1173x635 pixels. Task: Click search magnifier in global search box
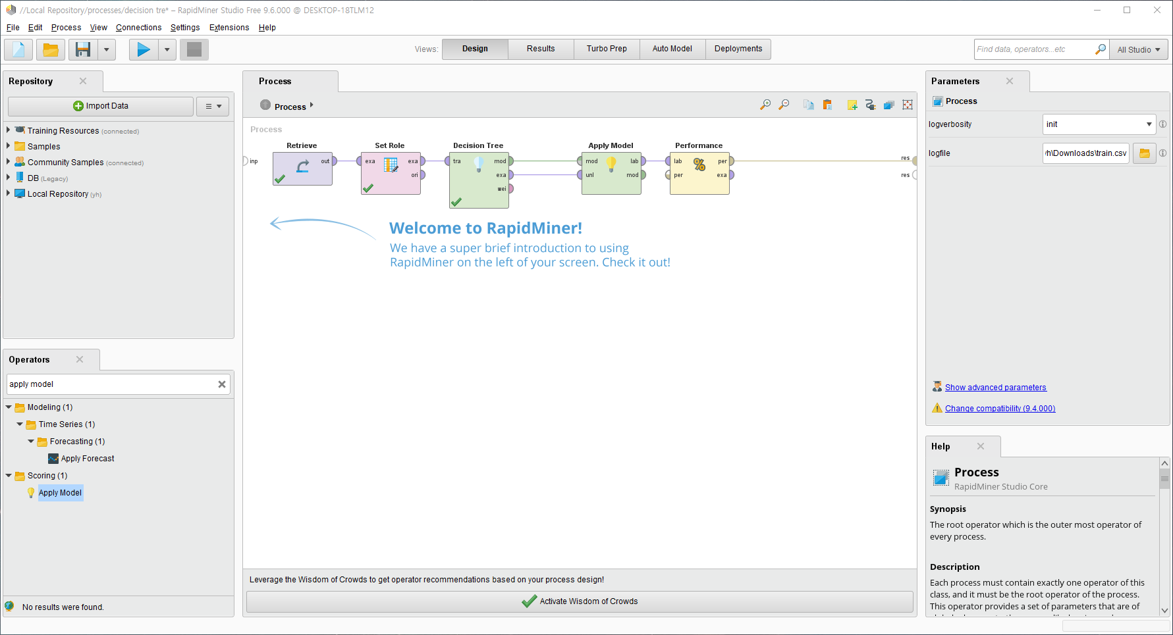coord(1101,49)
